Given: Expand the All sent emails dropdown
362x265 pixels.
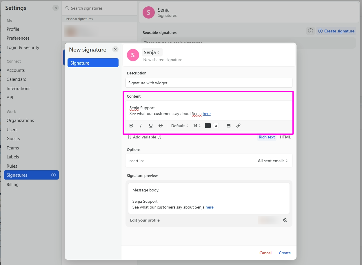Looking at the screenshot, I should tap(273, 161).
